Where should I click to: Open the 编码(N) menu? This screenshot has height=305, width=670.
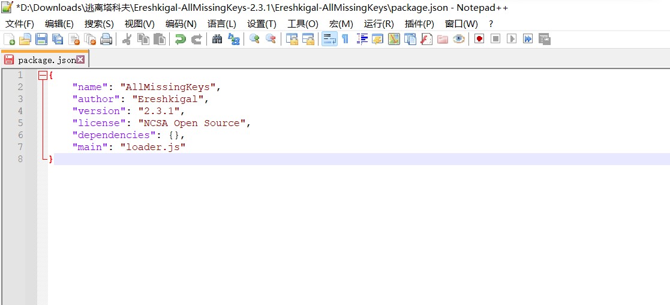[181, 24]
